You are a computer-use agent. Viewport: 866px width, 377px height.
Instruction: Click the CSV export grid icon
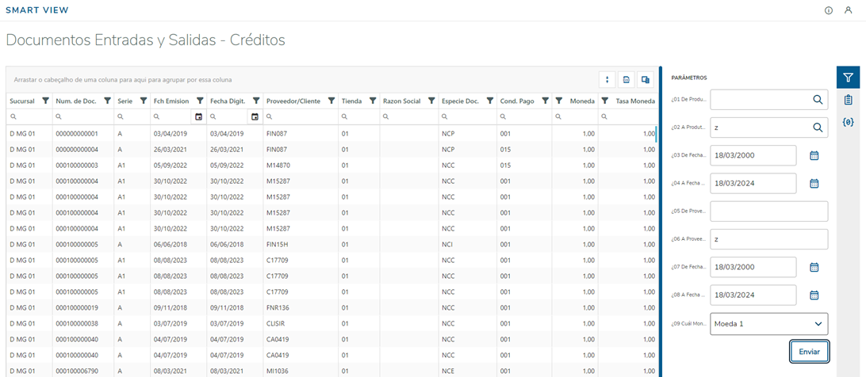click(627, 79)
